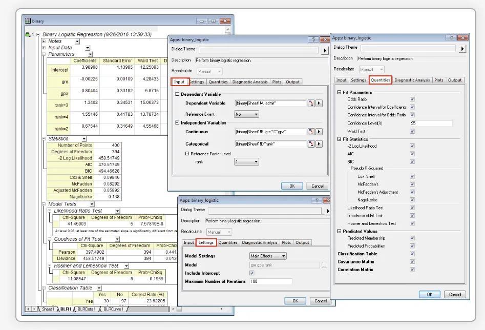The image size is (485, 330).
Task: Open Model Settings Main Effects dropdown
Action: pyautogui.click(x=268, y=256)
